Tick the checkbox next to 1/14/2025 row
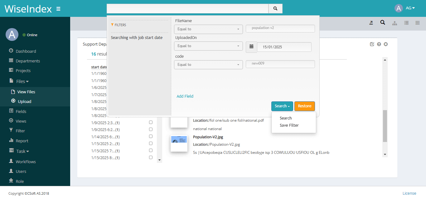This screenshot has height=200, width=426. [151, 136]
